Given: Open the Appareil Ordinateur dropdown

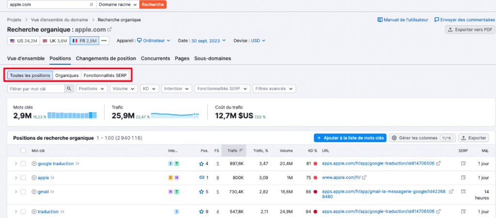Looking at the screenshot, I should click(154, 41).
